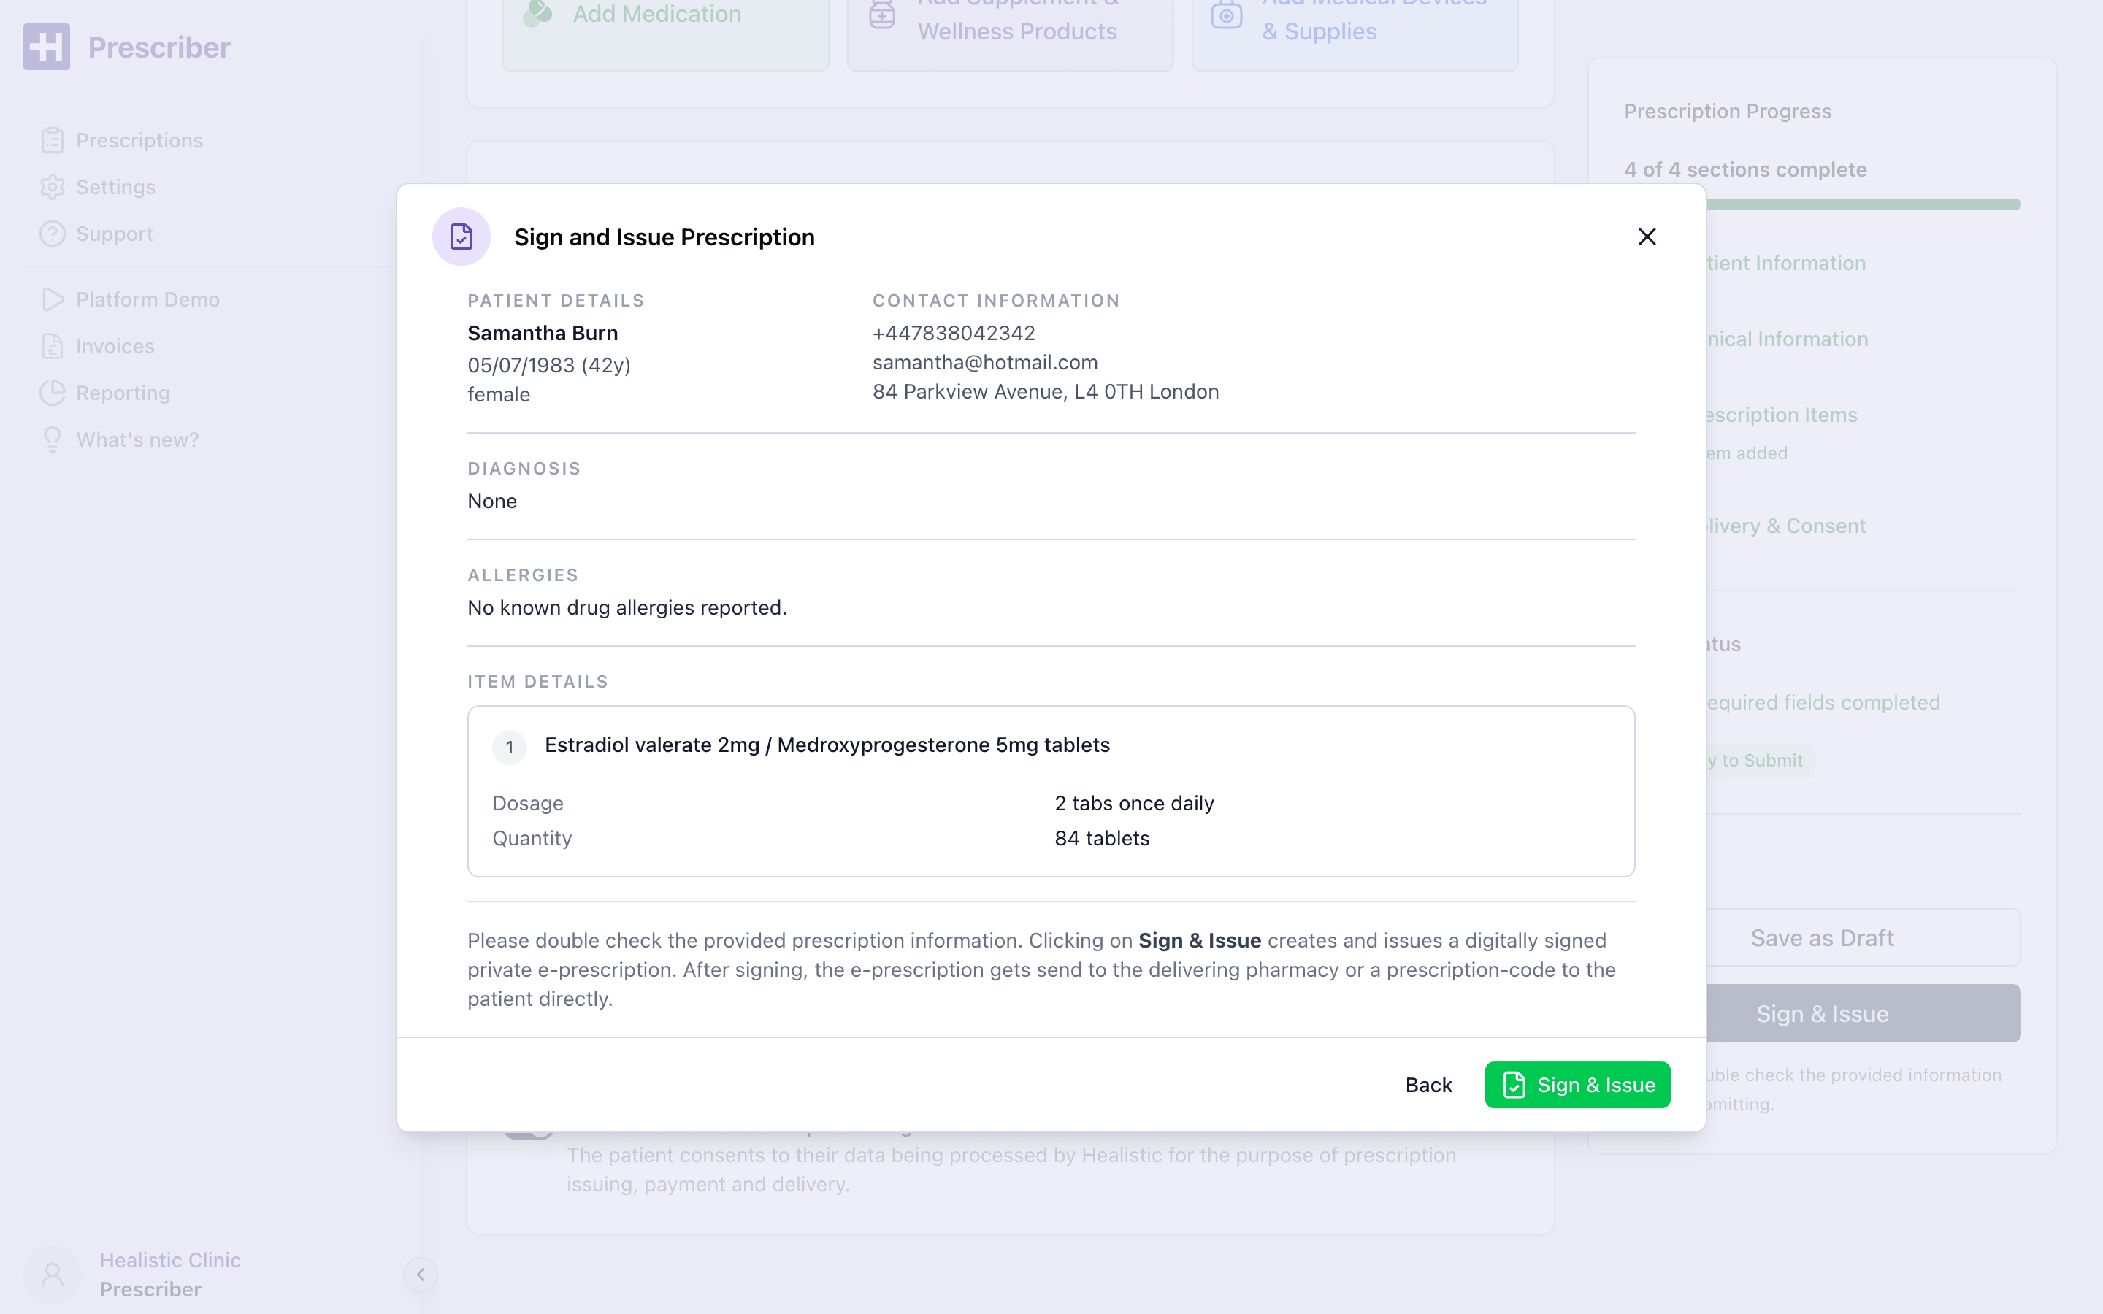Viewport: 2103px width, 1314px height.
Task: Open Add Supplement & Wellness Products
Action: (x=1010, y=26)
